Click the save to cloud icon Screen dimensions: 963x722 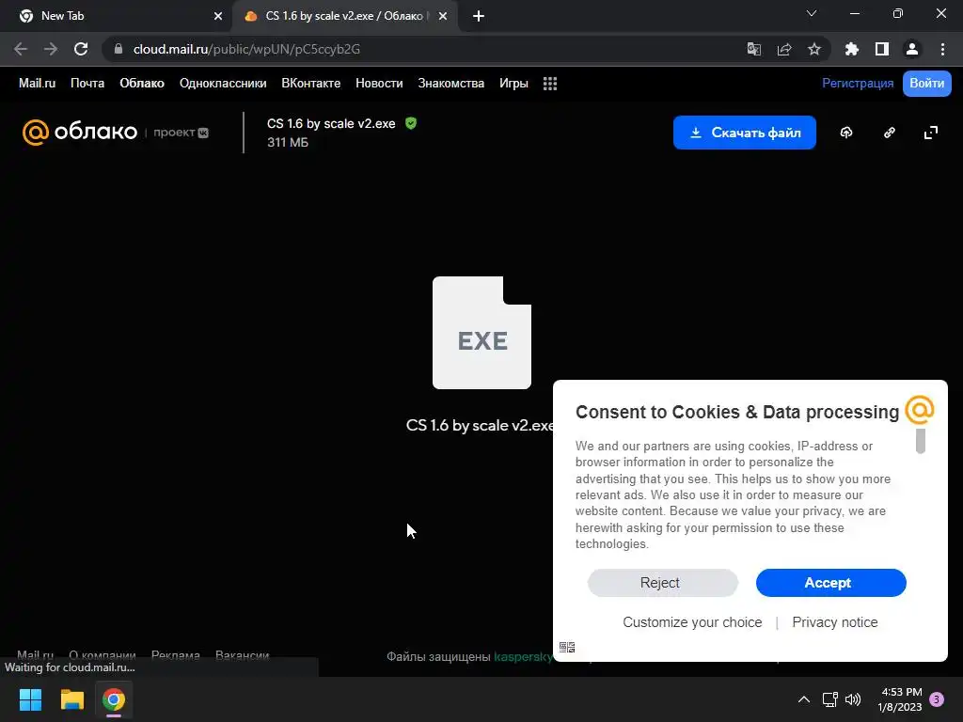pos(846,133)
